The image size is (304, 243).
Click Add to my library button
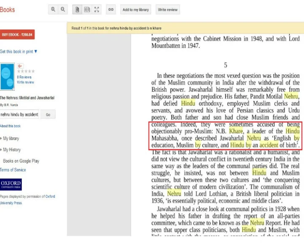point(136,10)
